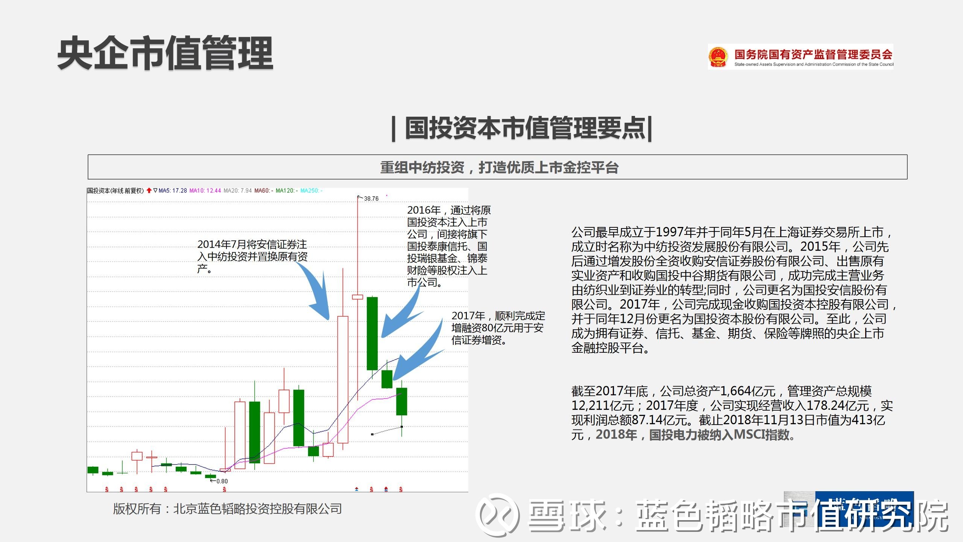Click the 2014年7月将安信证券注入 annotation
The height and width of the screenshot is (542, 963).
click(x=252, y=256)
